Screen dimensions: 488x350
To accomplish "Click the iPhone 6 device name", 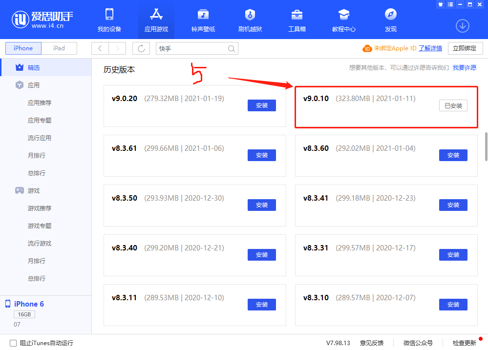I will pos(29,304).
